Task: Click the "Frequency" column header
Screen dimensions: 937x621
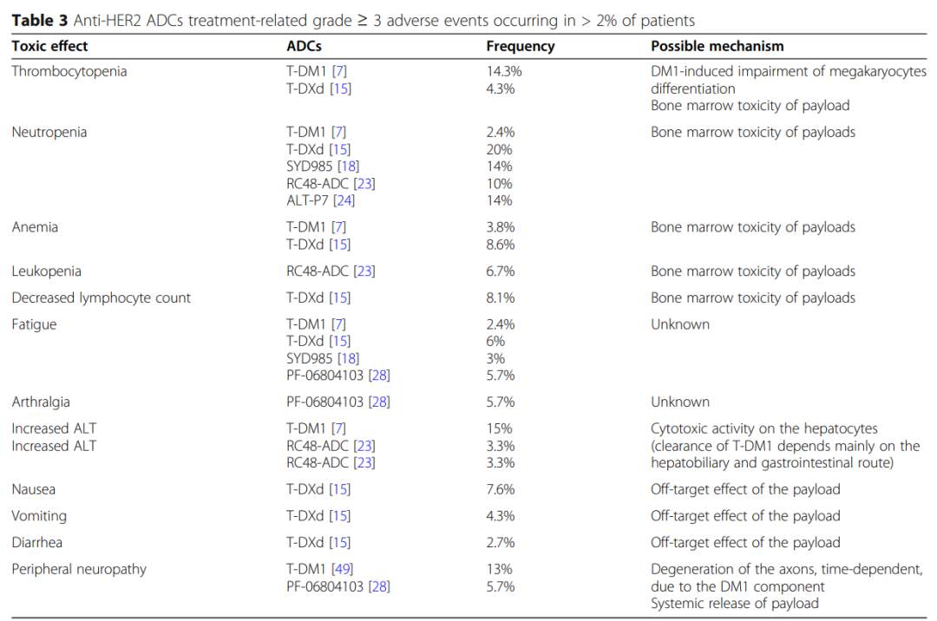Action: (520, 46)
